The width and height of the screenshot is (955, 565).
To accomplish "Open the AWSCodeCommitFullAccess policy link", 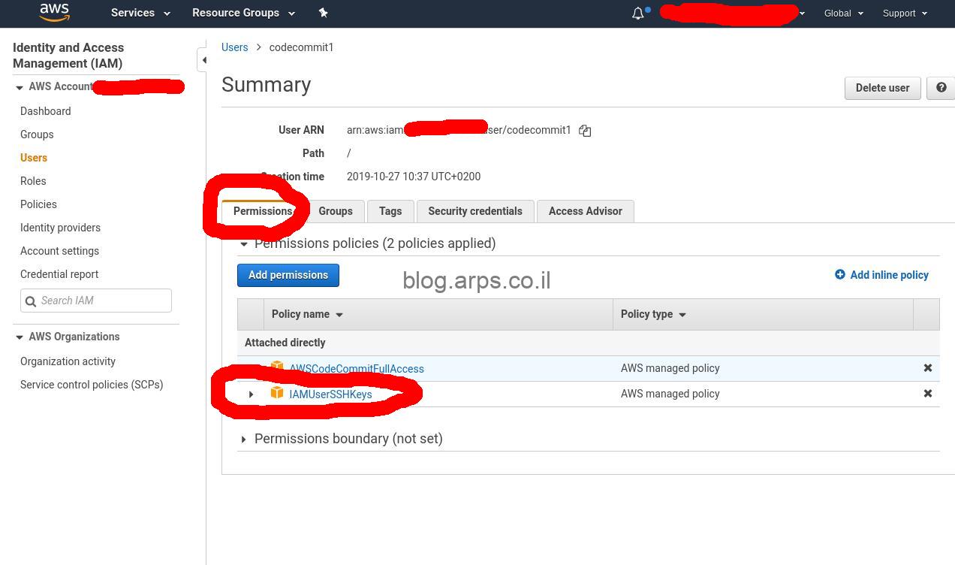I will click(357, 369).
